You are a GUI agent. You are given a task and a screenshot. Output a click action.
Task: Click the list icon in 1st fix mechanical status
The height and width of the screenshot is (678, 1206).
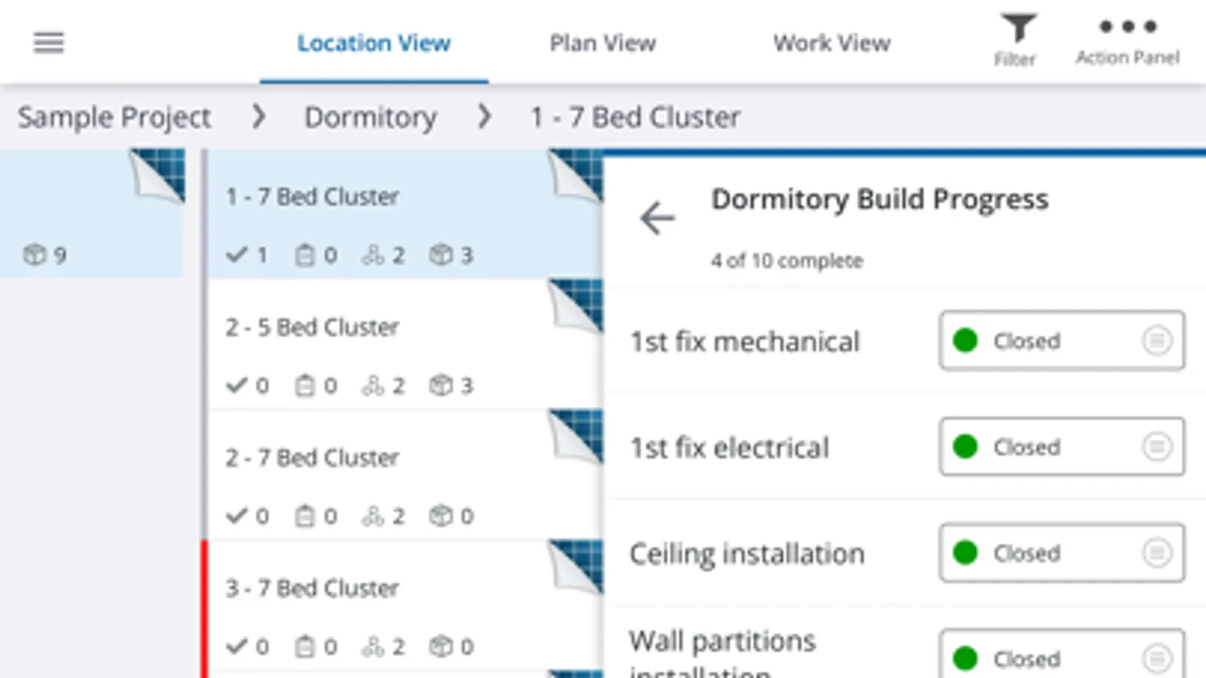pos(1156,341)
